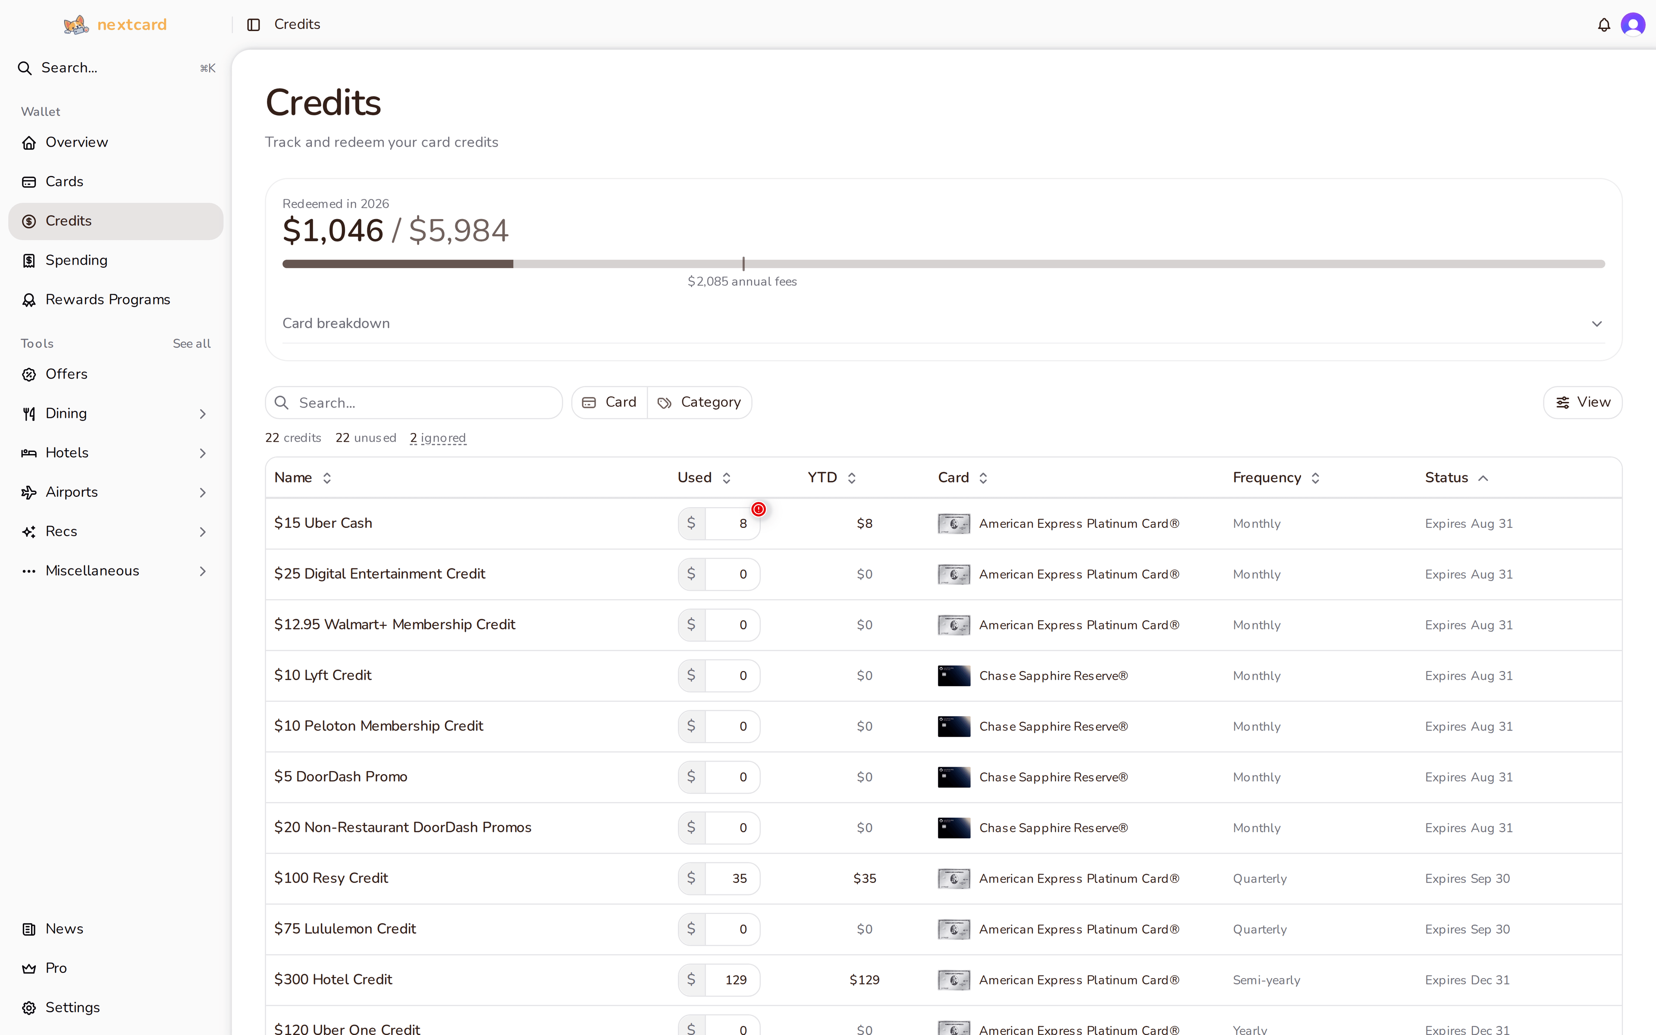1656x1035 pixels.
Task: Click the 2 ignored link
Action: (438, 438)
